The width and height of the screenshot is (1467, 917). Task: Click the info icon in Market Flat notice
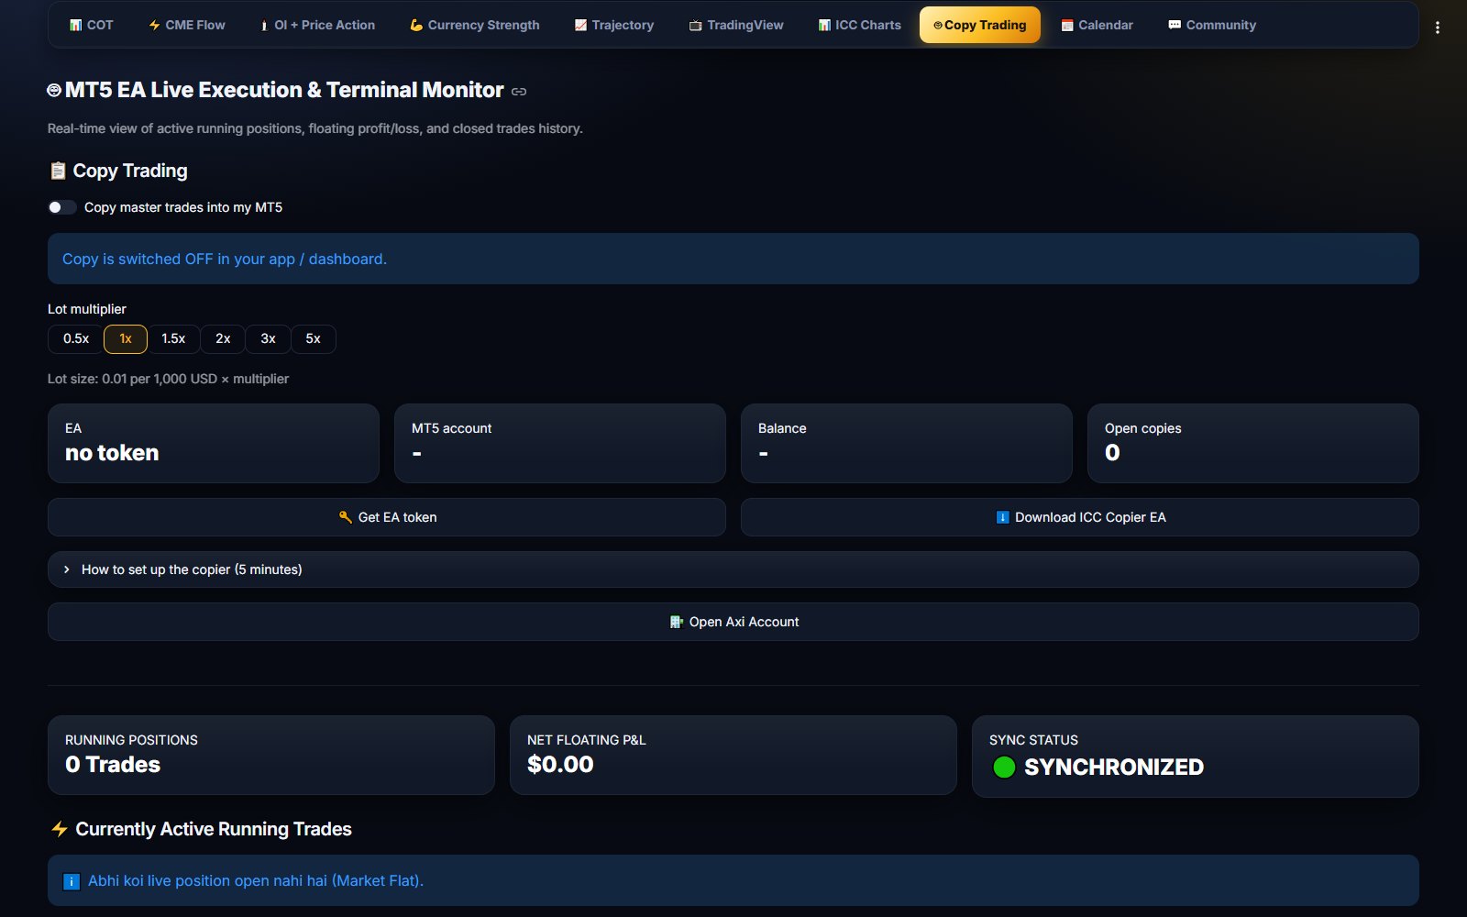(72, 881)
